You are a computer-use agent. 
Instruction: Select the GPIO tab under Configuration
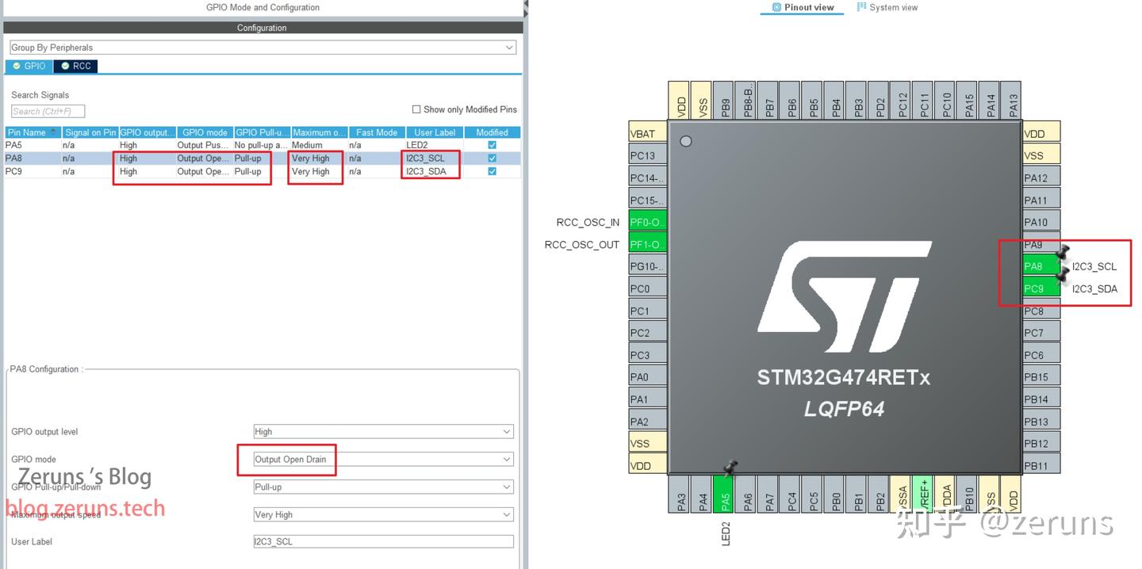coord(28,66)
